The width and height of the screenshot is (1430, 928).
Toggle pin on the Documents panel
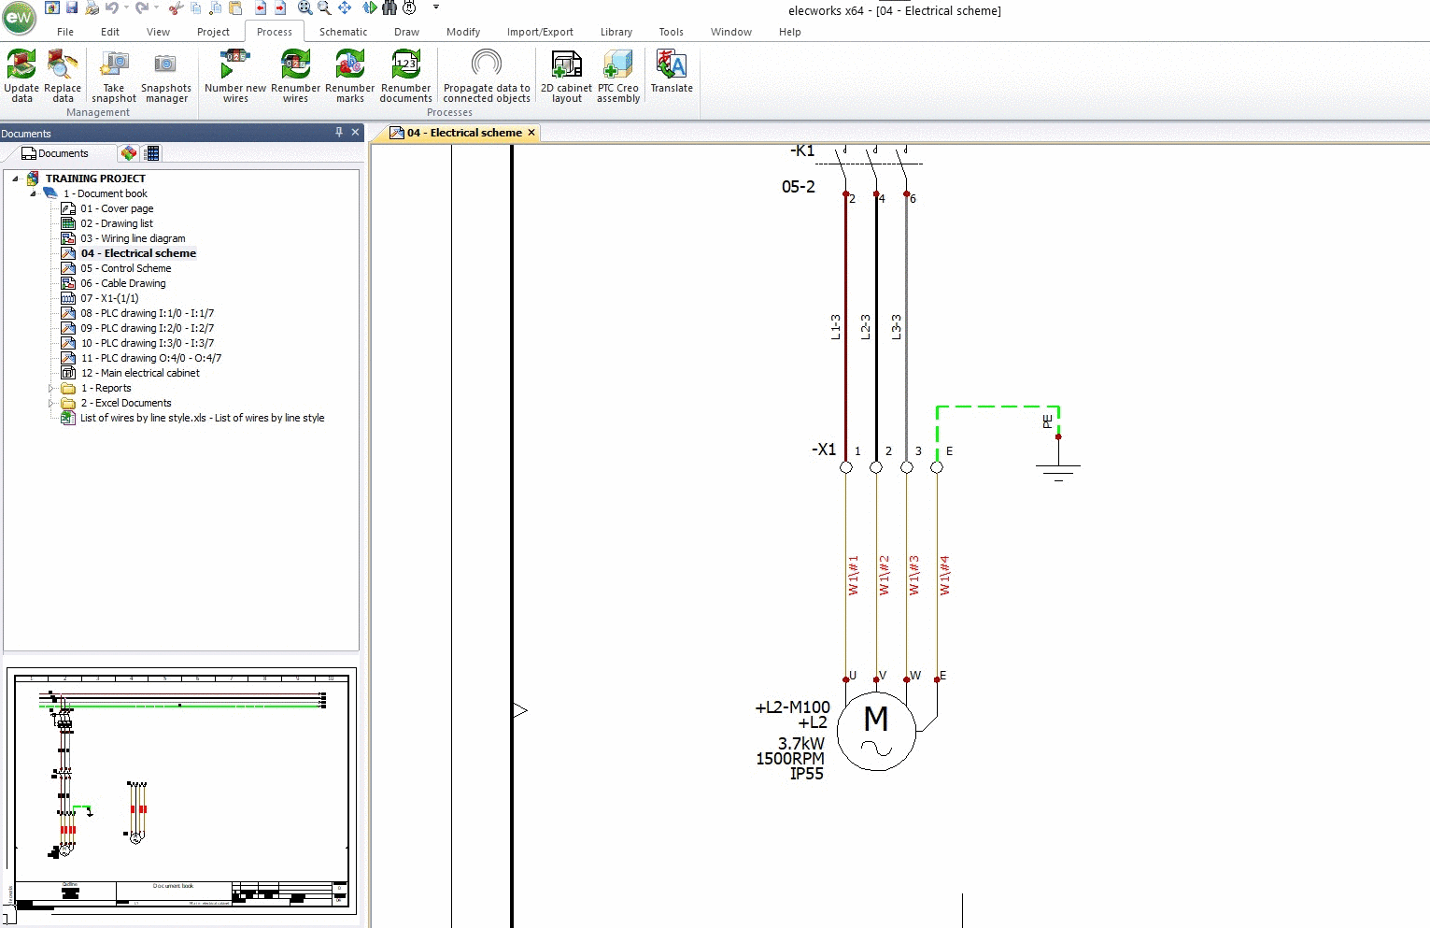[x=339, y=133]
